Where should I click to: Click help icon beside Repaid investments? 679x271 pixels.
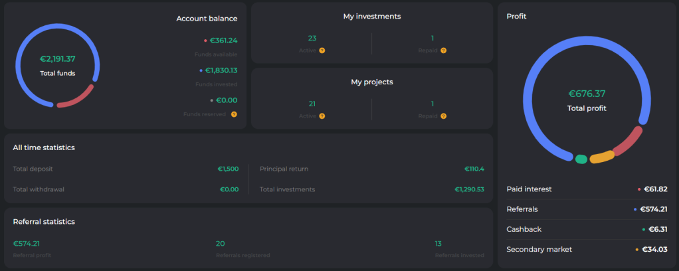coord(443,50)
